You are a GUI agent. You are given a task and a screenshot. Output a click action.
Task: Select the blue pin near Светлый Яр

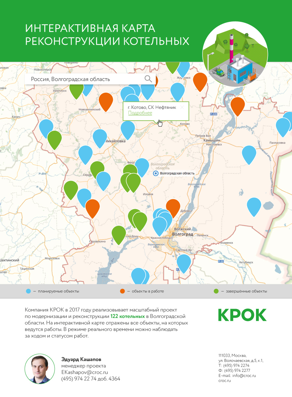(184, 262)
